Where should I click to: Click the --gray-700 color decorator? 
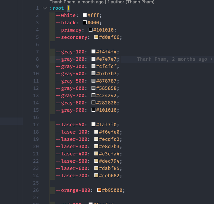coord(93,95)
